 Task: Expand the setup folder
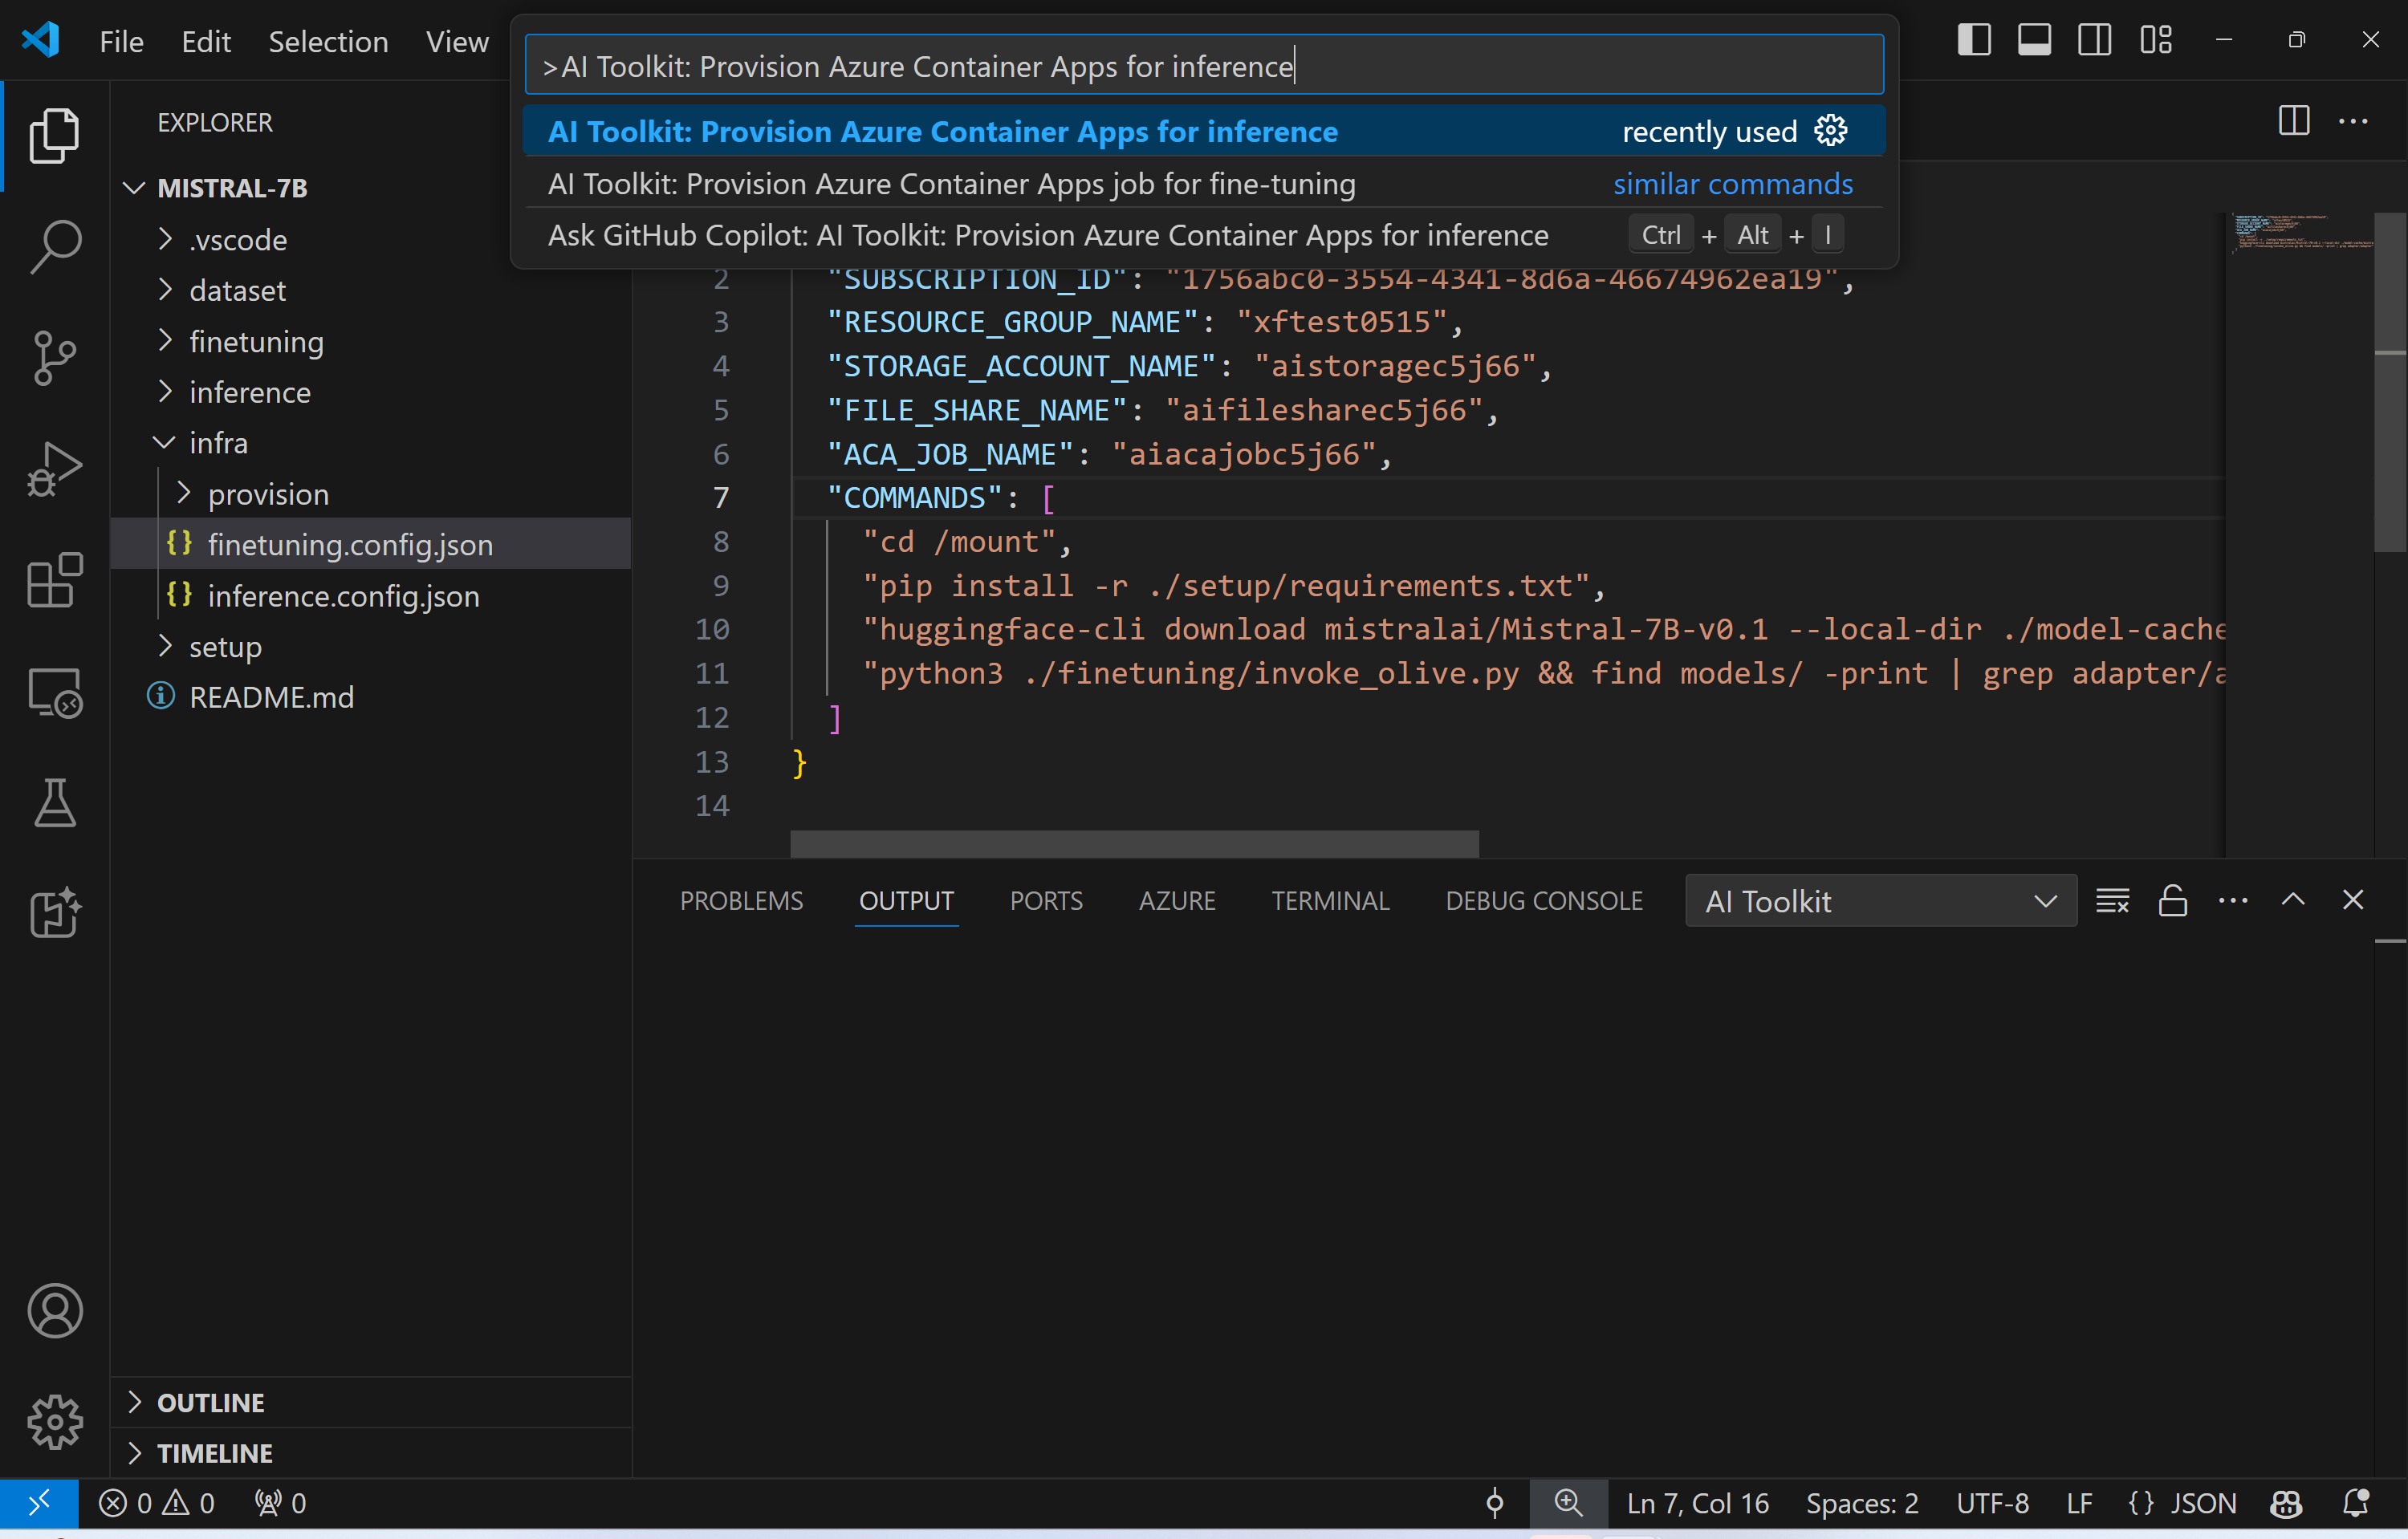166,646
